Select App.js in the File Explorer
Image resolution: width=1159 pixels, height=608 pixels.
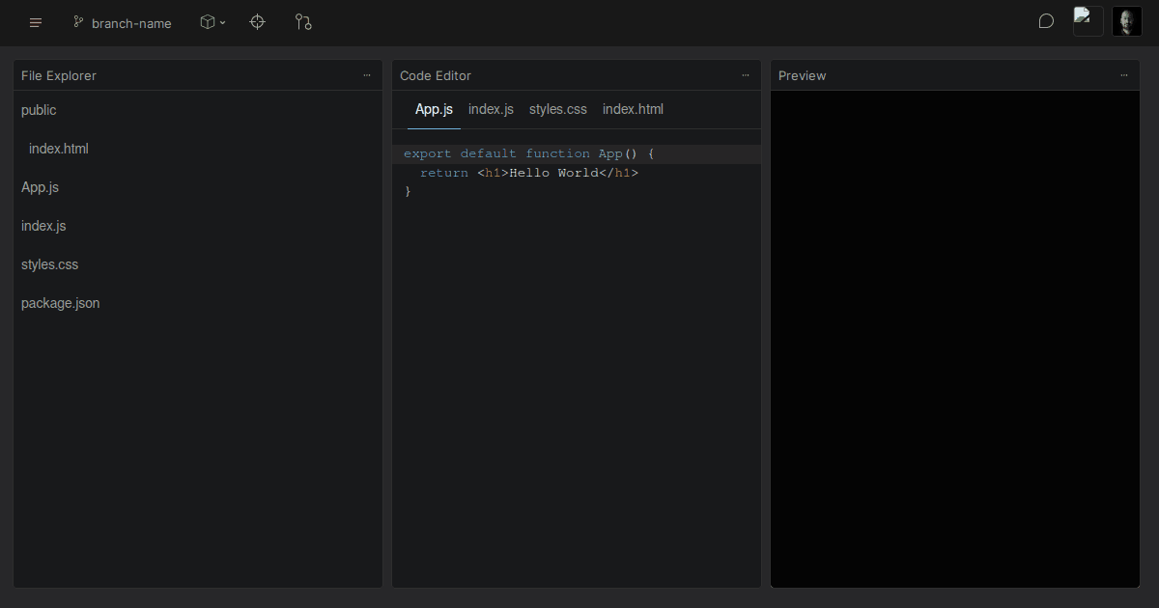(40, 187)
